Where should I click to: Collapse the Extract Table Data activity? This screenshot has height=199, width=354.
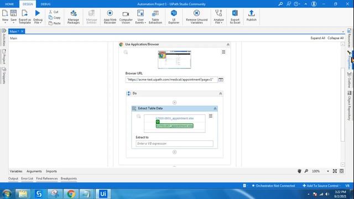215,108
